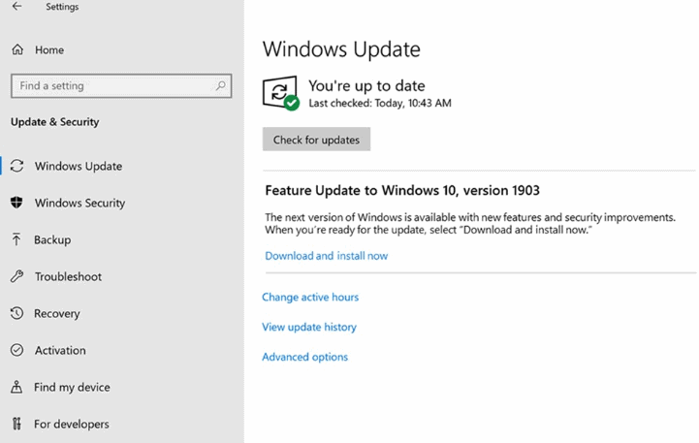Select Windows Update in the sidebar
The image size is (699, 443).
coord(79,166)
